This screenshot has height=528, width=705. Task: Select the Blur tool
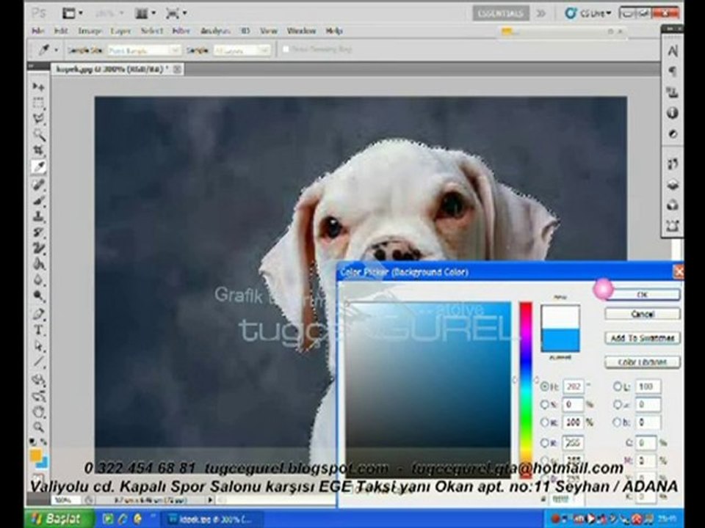(x=39, y=280)
